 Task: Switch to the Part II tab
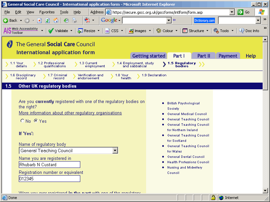(x=204, y=56)
